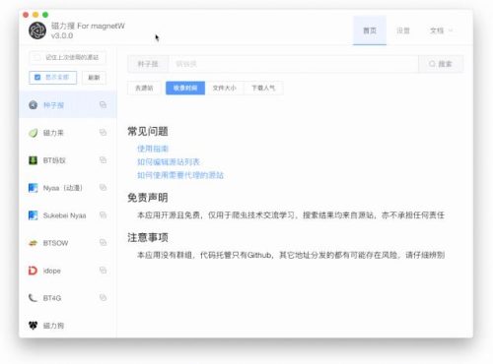
Task: Click the copy icon beside BTSOW
Action: point(103,242)
